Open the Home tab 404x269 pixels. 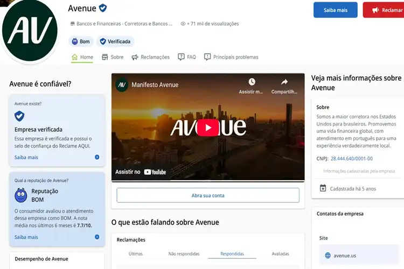coord(82,57)
